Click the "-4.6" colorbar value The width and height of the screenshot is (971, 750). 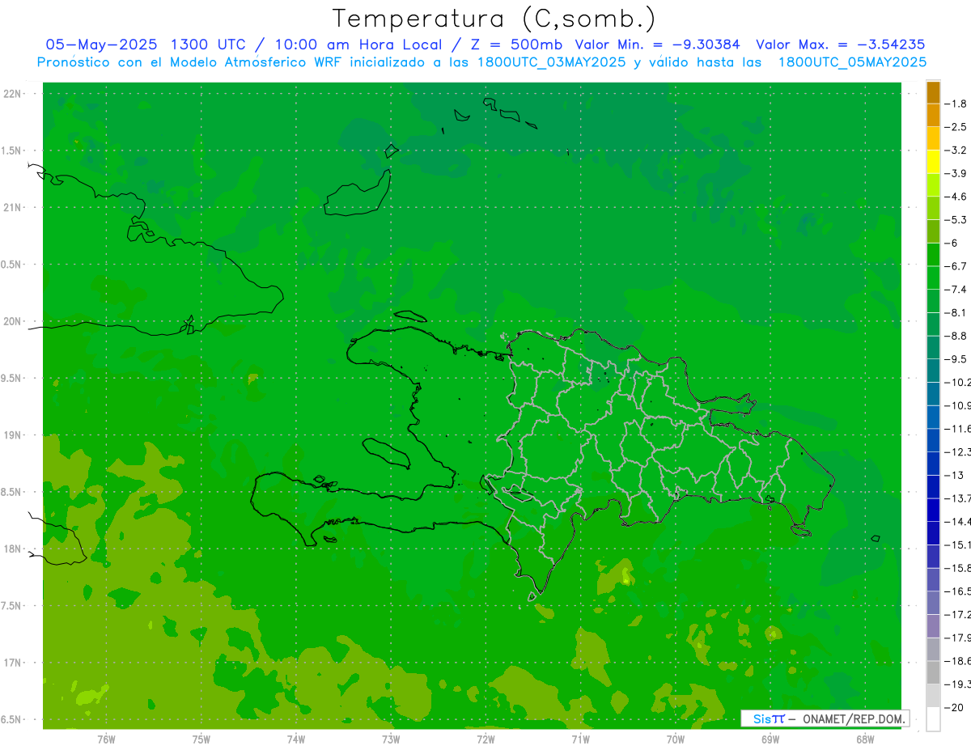pyautogui.click(x=956, y=197)
